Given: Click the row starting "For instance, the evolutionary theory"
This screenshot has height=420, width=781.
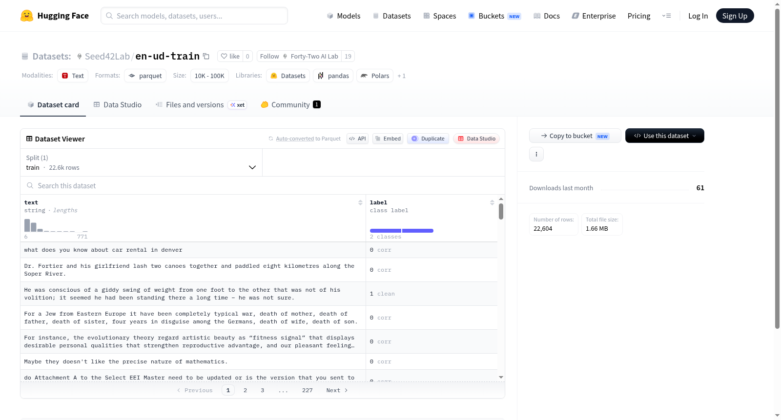Looking at the screenshot, I should [x=259, y=341].
